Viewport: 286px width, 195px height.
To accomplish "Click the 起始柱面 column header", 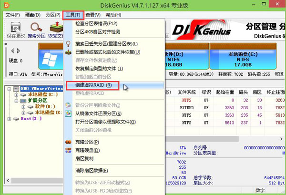I will point(225,92).
